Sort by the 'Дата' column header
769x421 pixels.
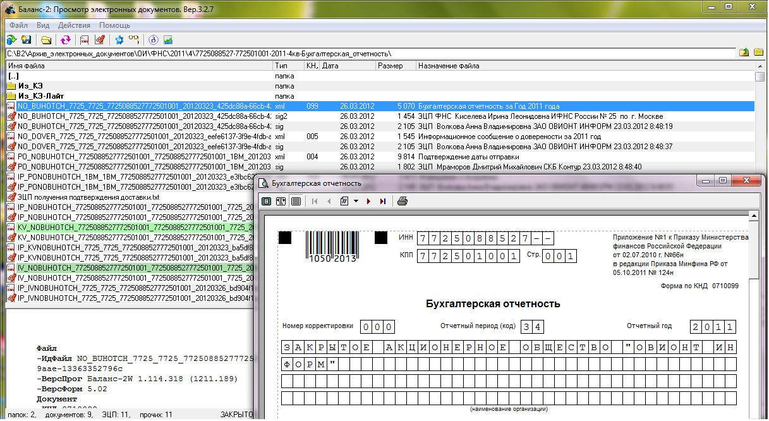pos(348,66)
